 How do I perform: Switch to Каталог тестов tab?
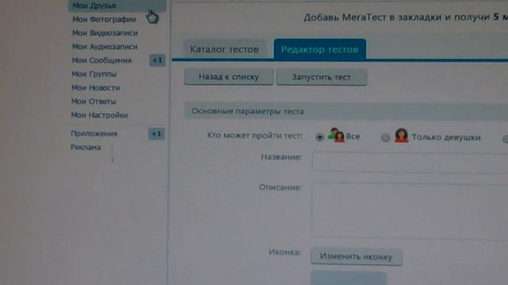tap(224, 49)
